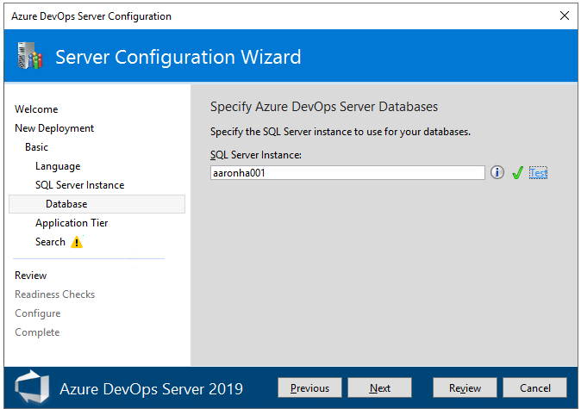The width and height of the screenshot is (581, 409).
Task: Select the Basic node in sidebar
Action: tap(37, 147)
